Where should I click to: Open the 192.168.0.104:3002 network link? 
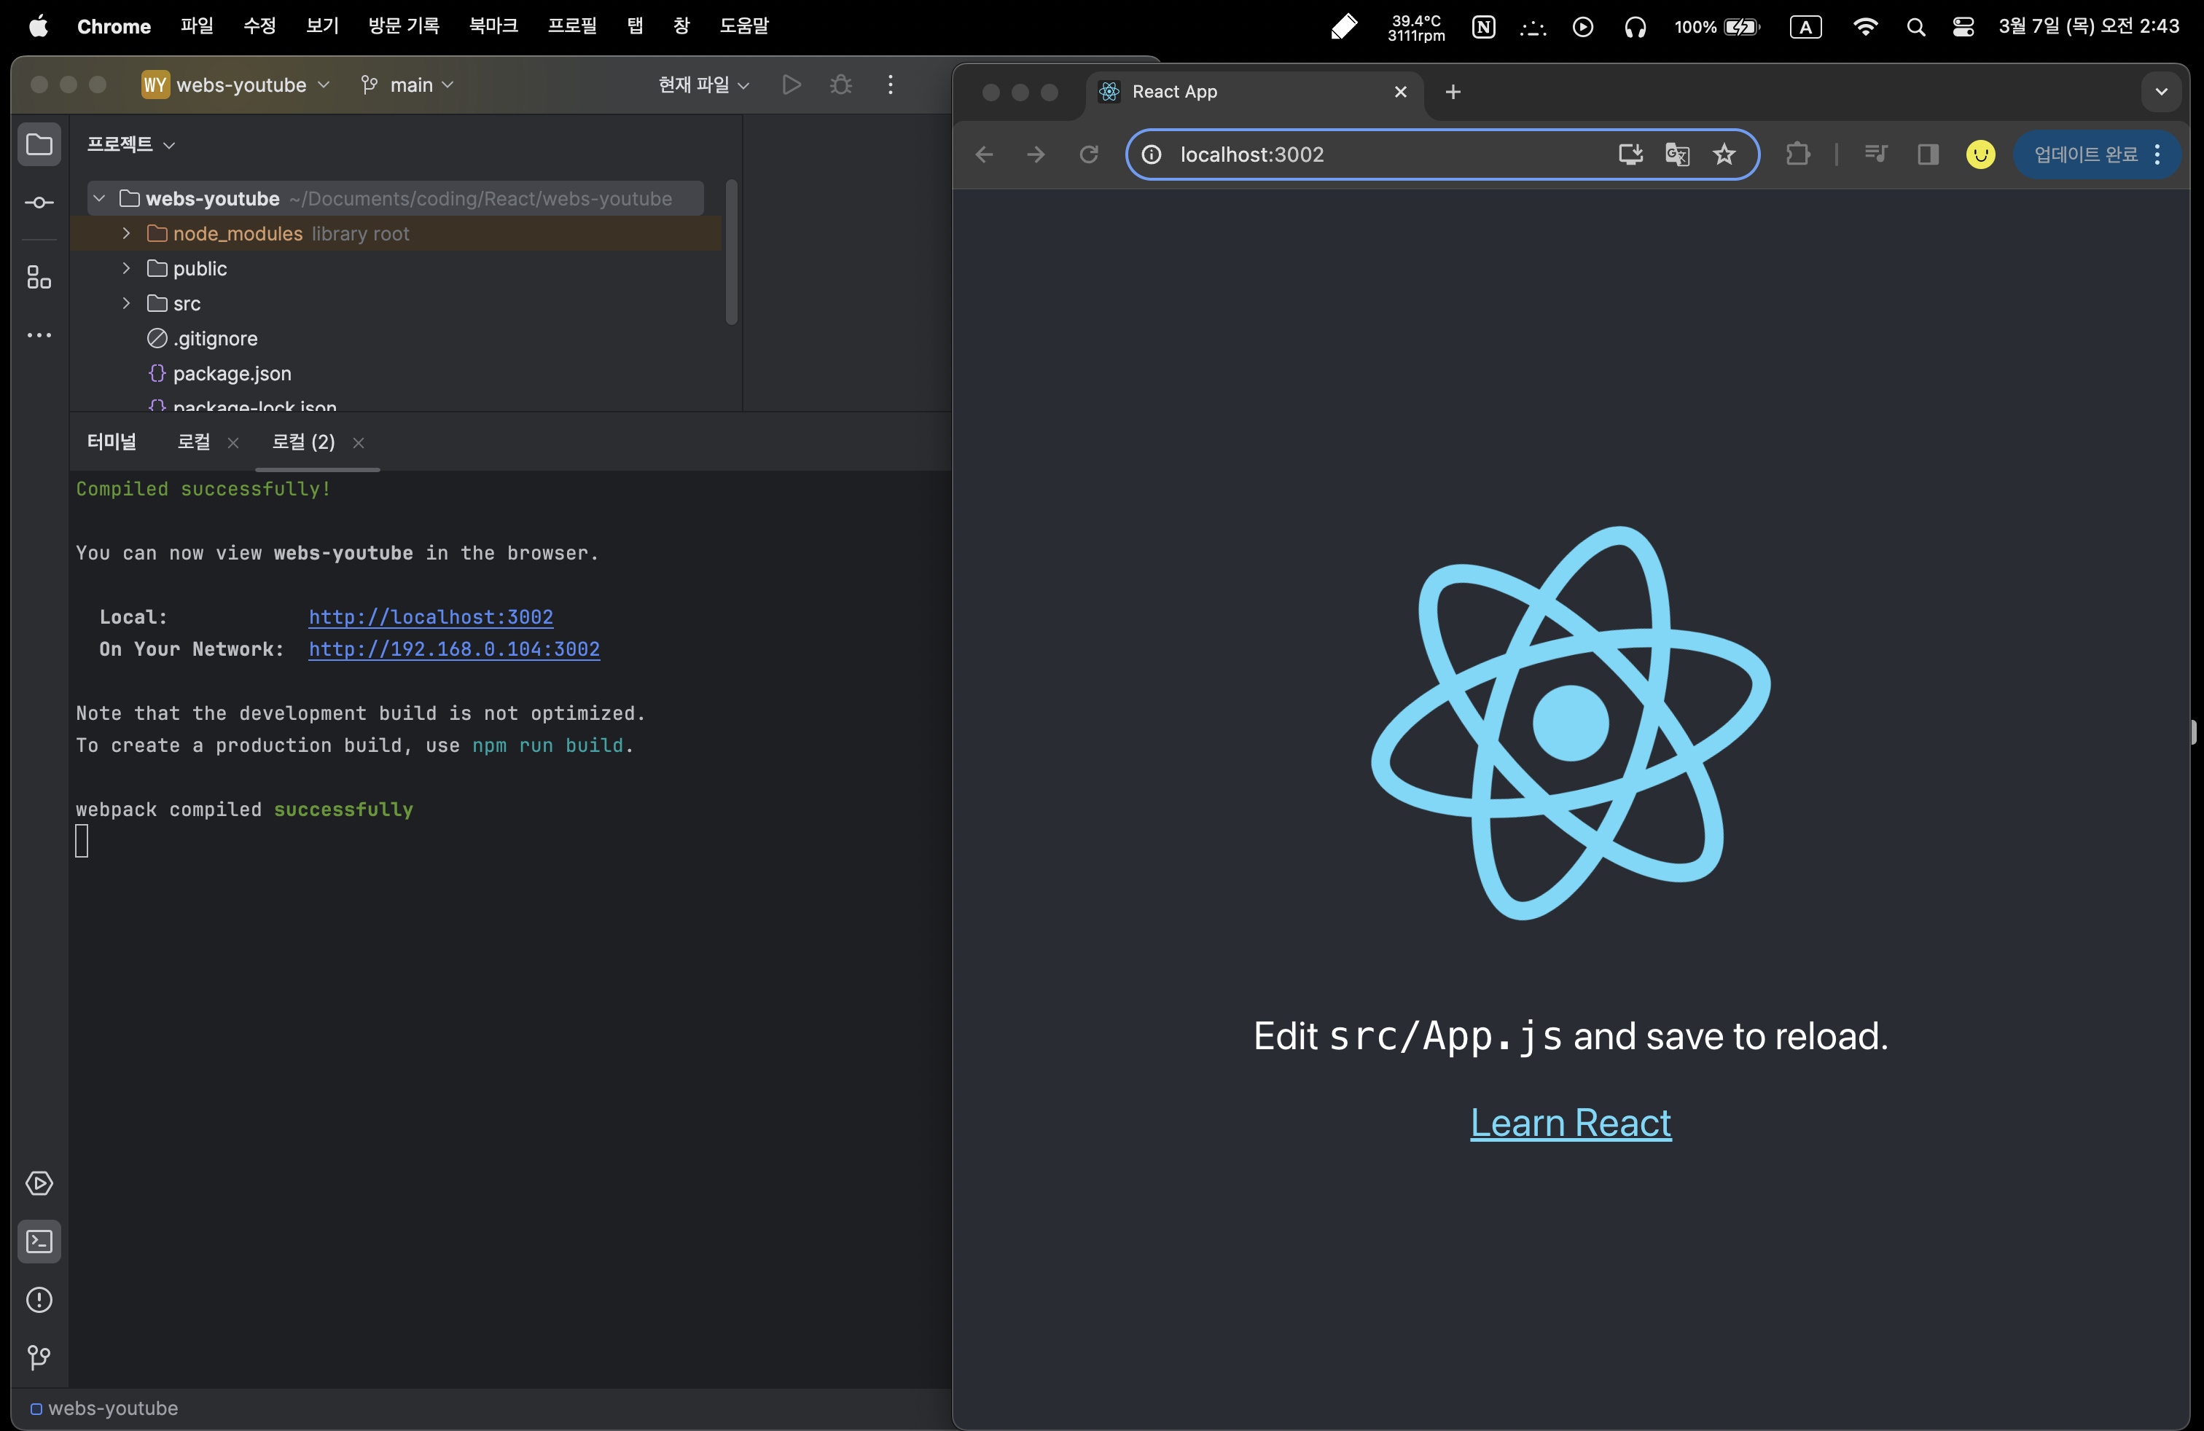(x=454, y=650)
